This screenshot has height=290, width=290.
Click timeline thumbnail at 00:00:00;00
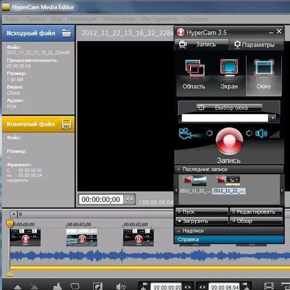tap(25, 238)
